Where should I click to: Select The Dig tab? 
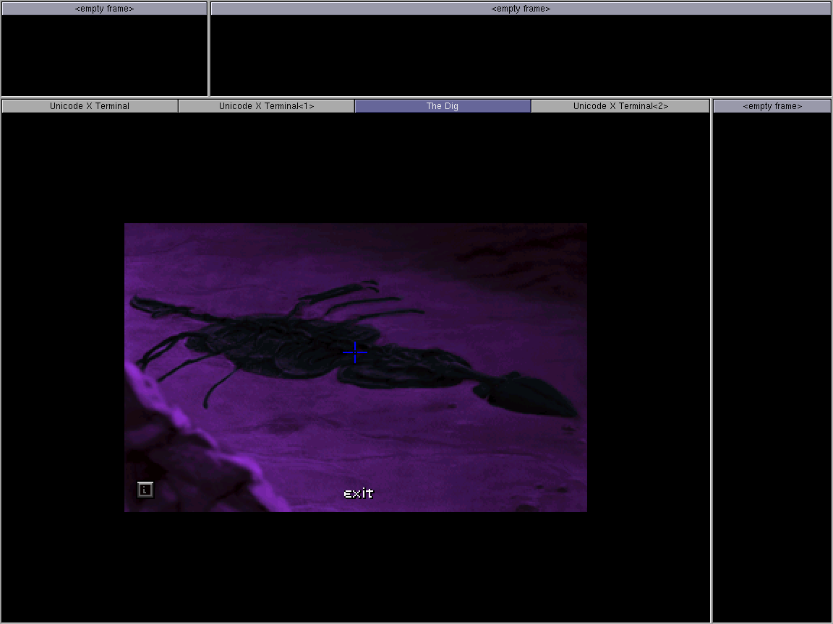point(443,106)
